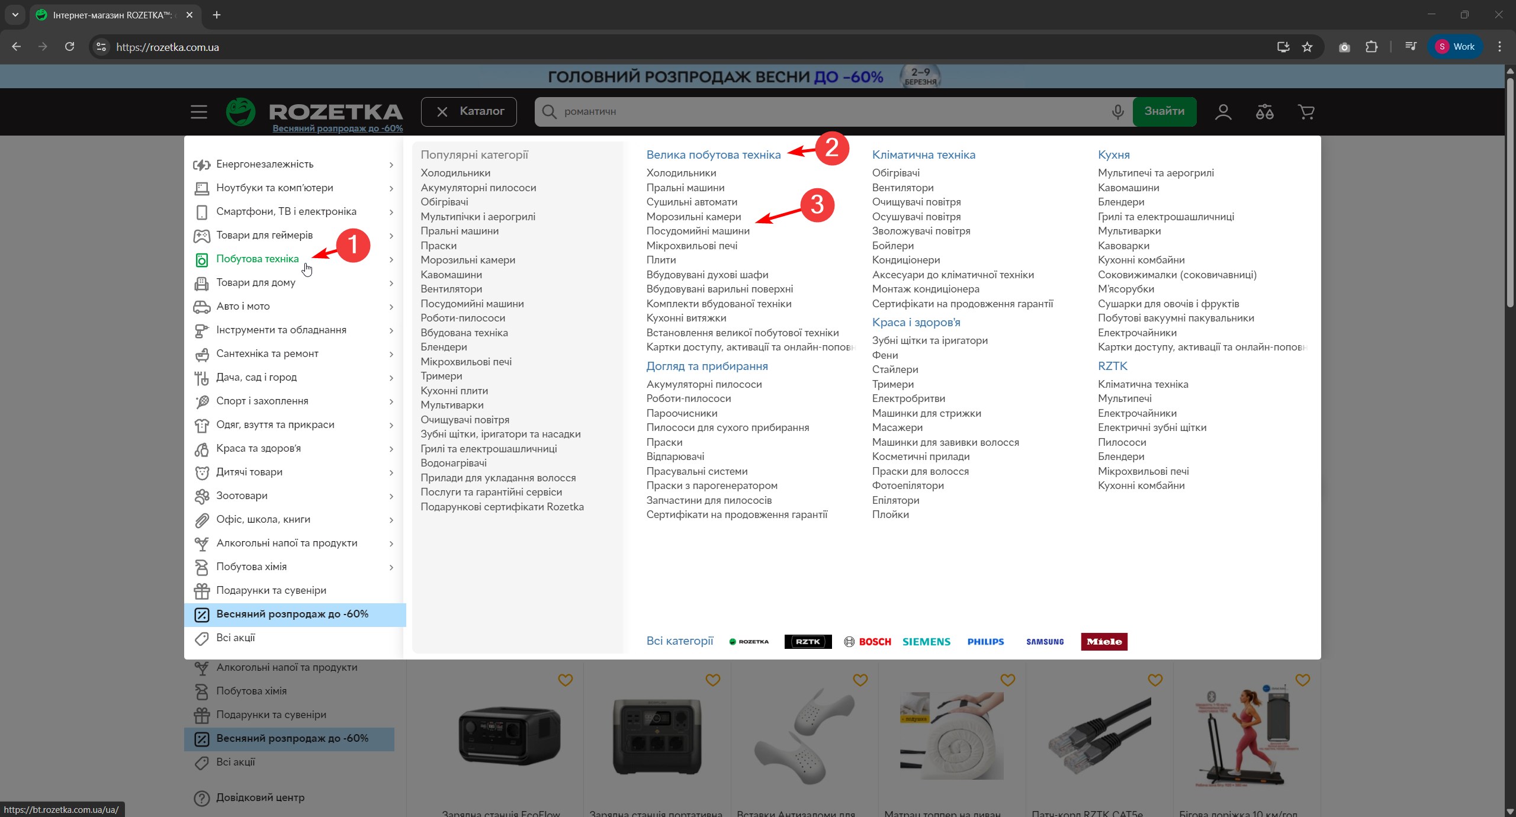Open the Посудомийні машини link

point(698,231)
